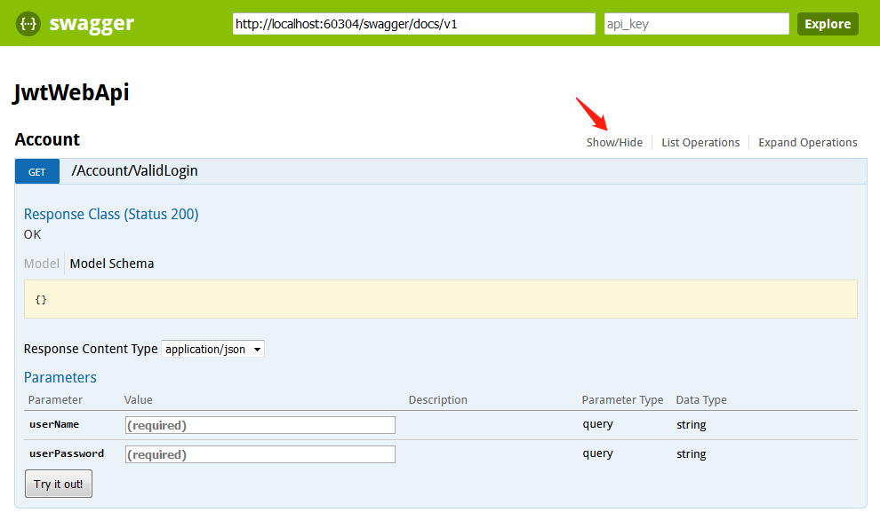Viewport: 880px width, 520px height.
Task: Click the Response Content Type label
Action: click(91, 349)
